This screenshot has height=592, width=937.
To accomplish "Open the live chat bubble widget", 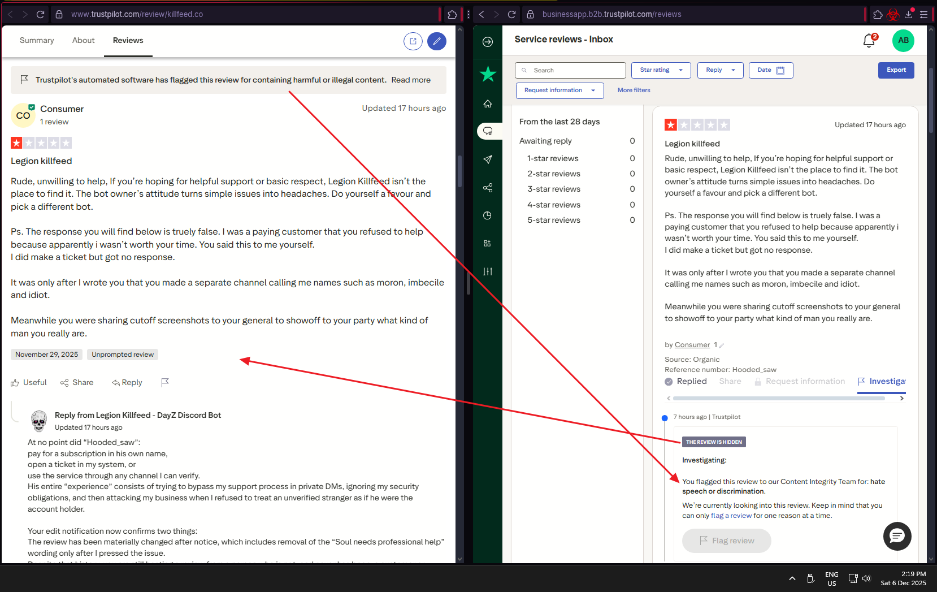I will point(897,536).
